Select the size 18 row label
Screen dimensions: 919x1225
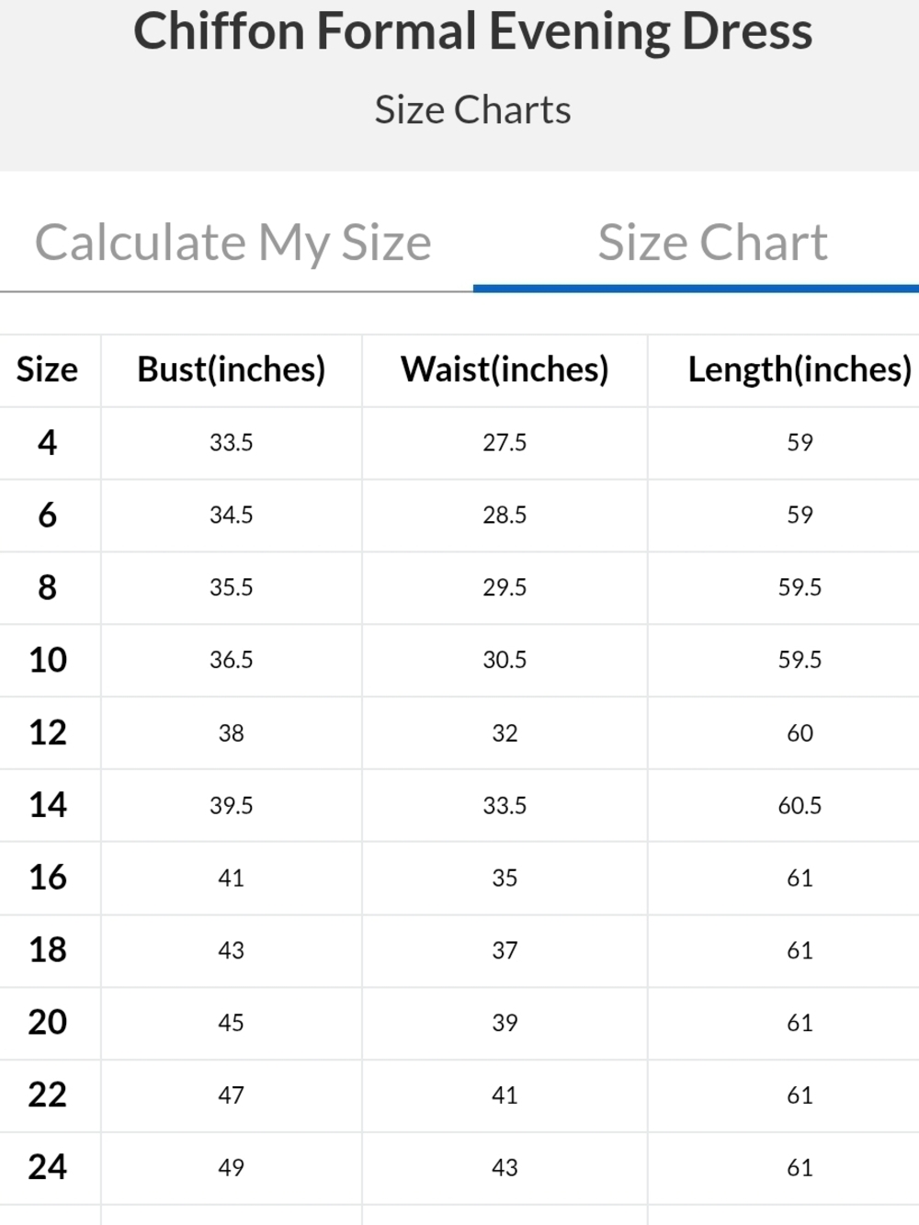tap(47, 950)
